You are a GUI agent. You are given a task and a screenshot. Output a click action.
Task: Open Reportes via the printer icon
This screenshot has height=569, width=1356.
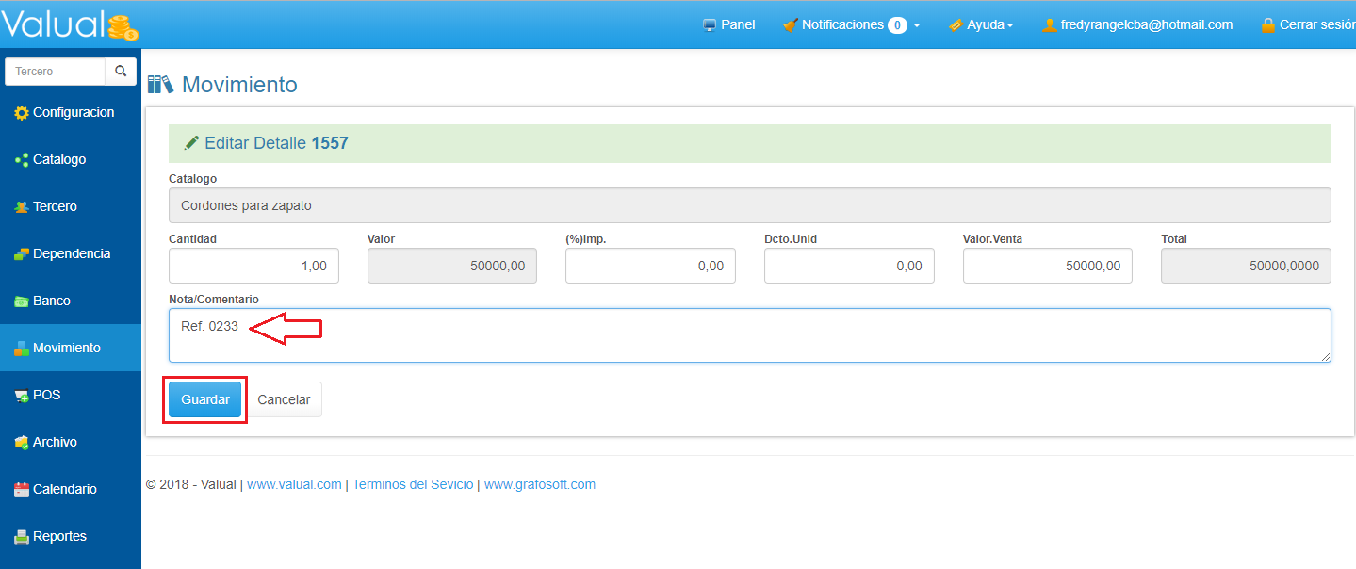point(22,537)
